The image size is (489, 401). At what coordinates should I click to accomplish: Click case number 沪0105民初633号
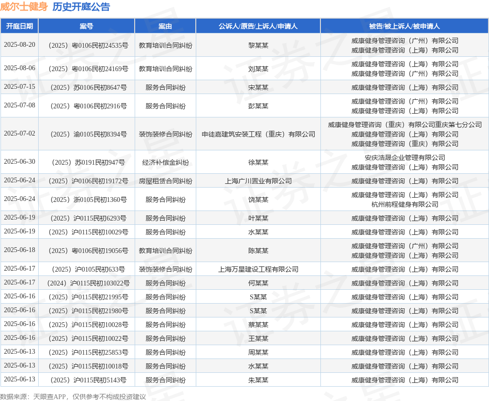[88, 269]
